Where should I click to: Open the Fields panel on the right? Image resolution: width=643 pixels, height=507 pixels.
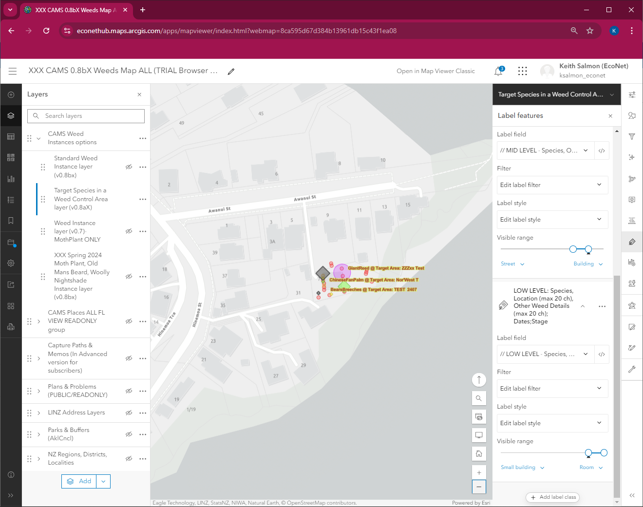[632, 221]
